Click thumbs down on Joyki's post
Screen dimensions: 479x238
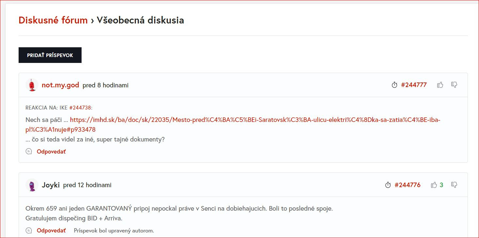[x=454, y=185]
